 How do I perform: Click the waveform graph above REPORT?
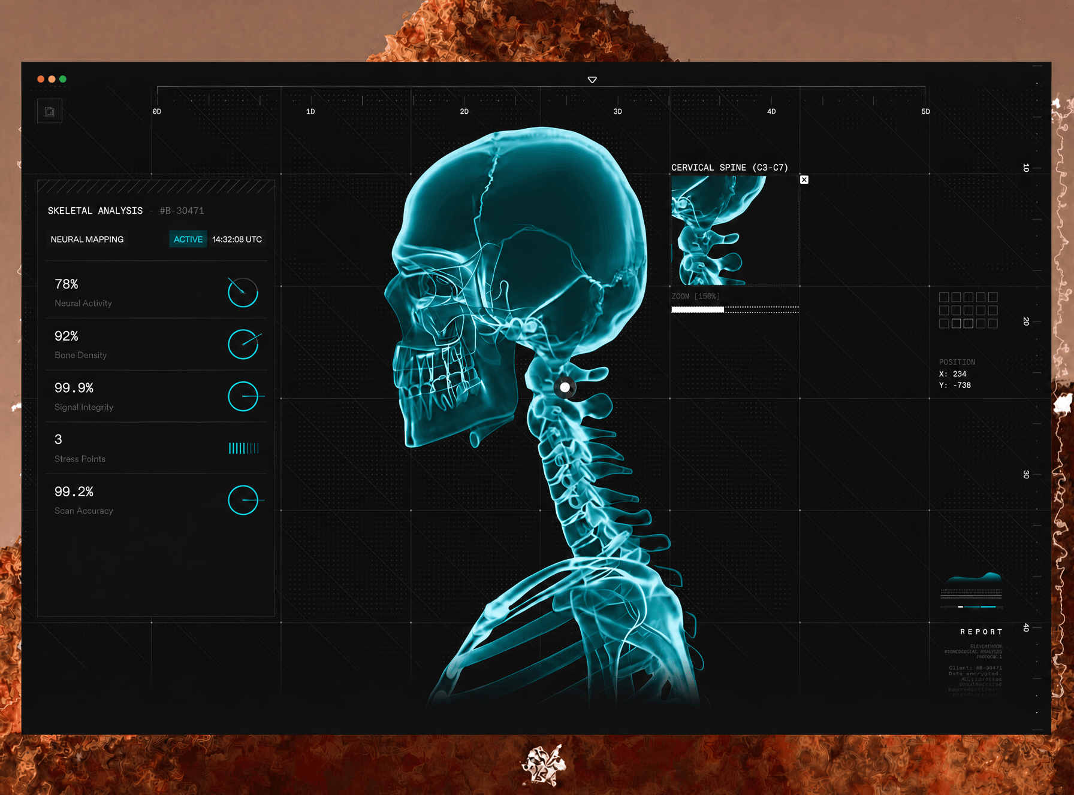point(971,590)
